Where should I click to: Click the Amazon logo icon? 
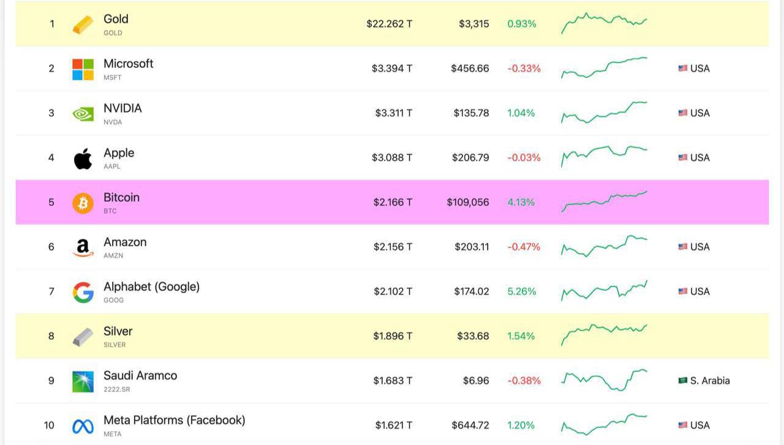coord(83,247)
